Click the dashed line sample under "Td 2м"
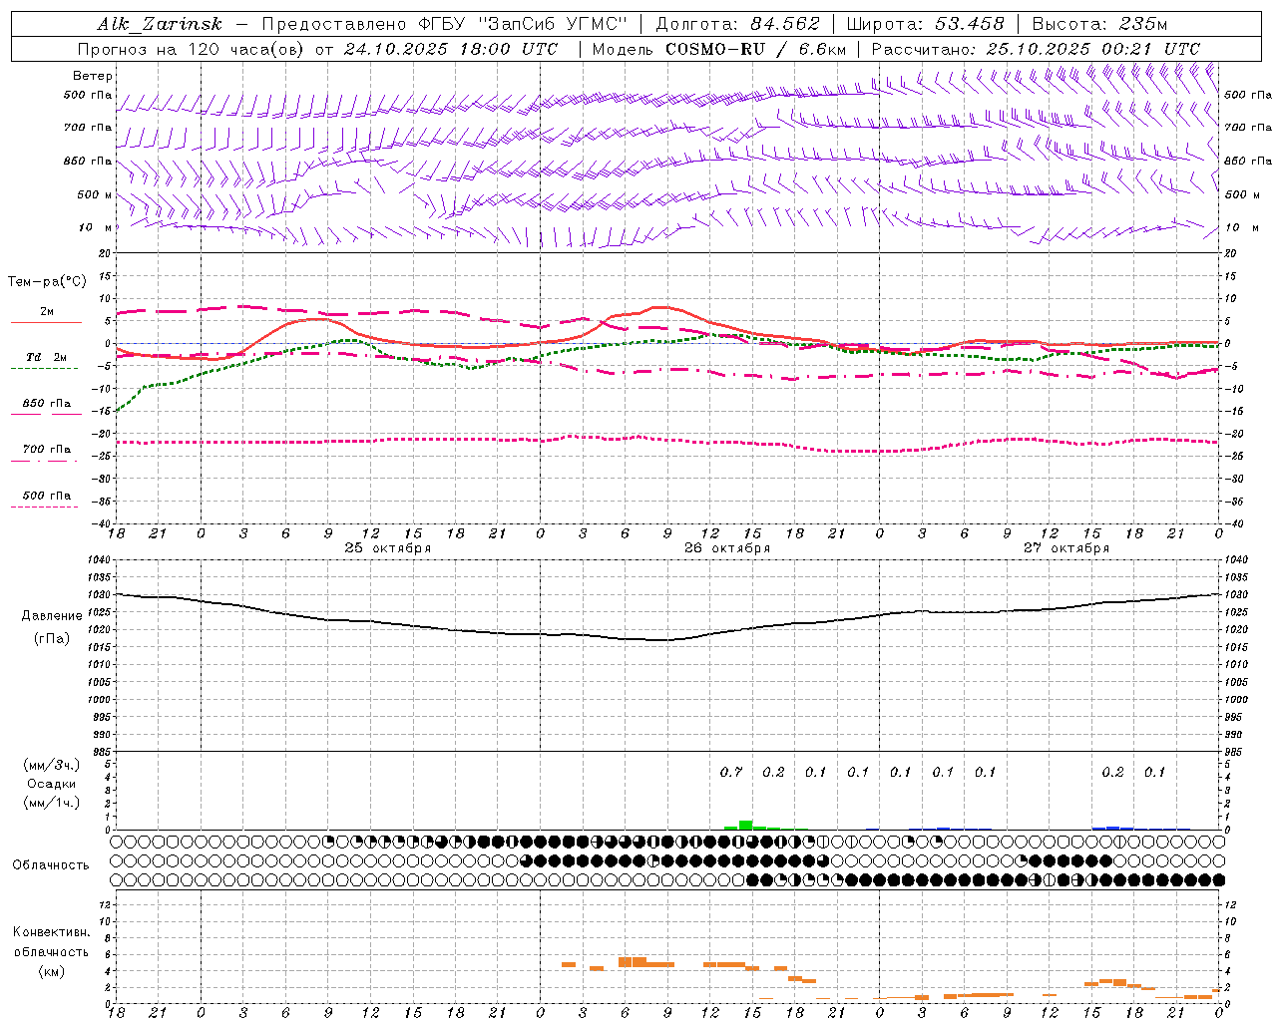The width and height of the screenshot is (1277, 1021). pyautogui.click(x=44, y=369)
